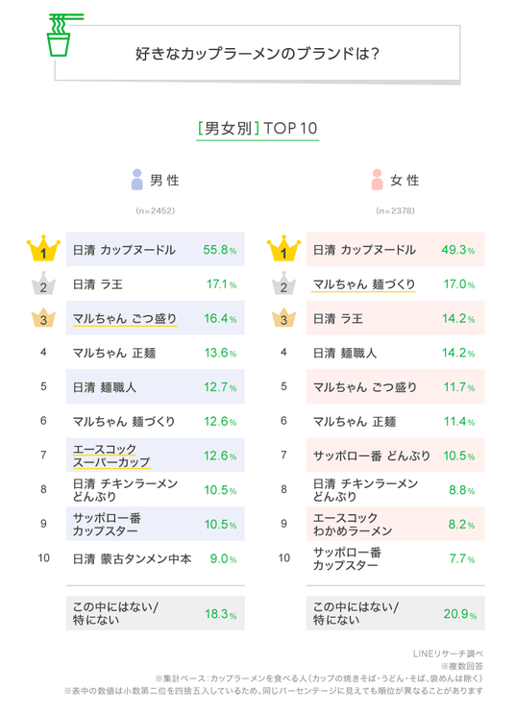This screenshot has height=714, width=515.
Task: Click the green cup noodle icon
Action: coord(65,35)
